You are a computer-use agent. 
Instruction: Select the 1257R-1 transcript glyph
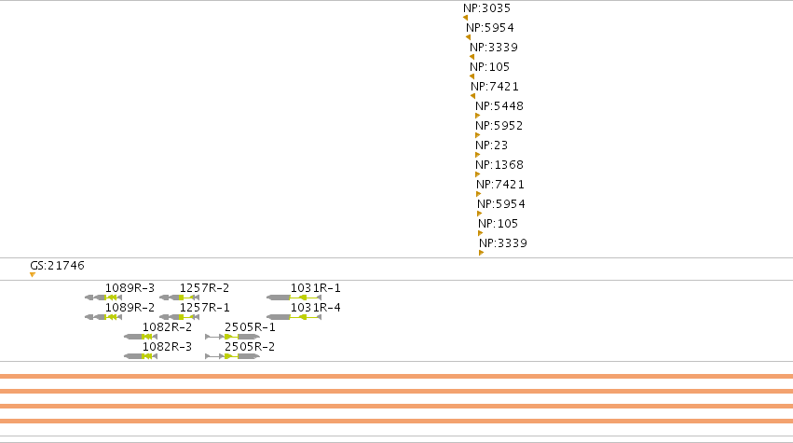(179, 317)
